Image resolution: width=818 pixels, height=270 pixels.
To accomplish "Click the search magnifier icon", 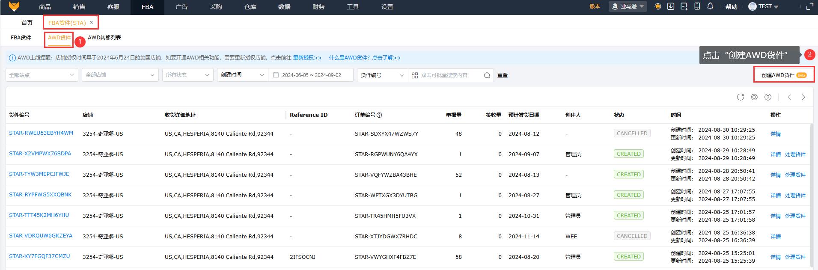I will (x=487, y=75).
